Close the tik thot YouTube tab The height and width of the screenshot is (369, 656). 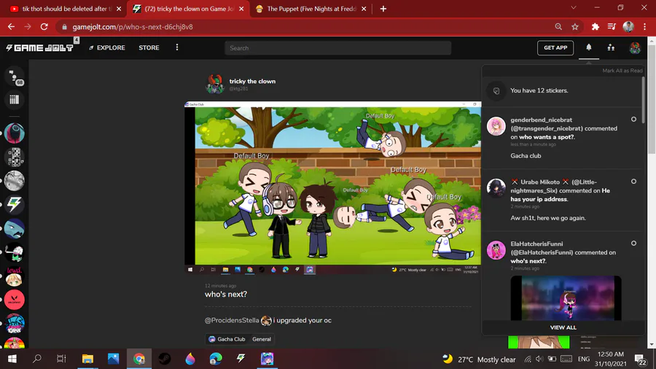119,9
